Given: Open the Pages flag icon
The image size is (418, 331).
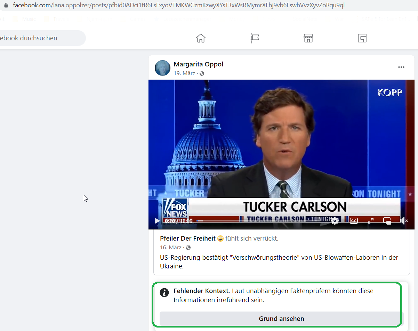Looking at the screenshot, I should [255, 38].
